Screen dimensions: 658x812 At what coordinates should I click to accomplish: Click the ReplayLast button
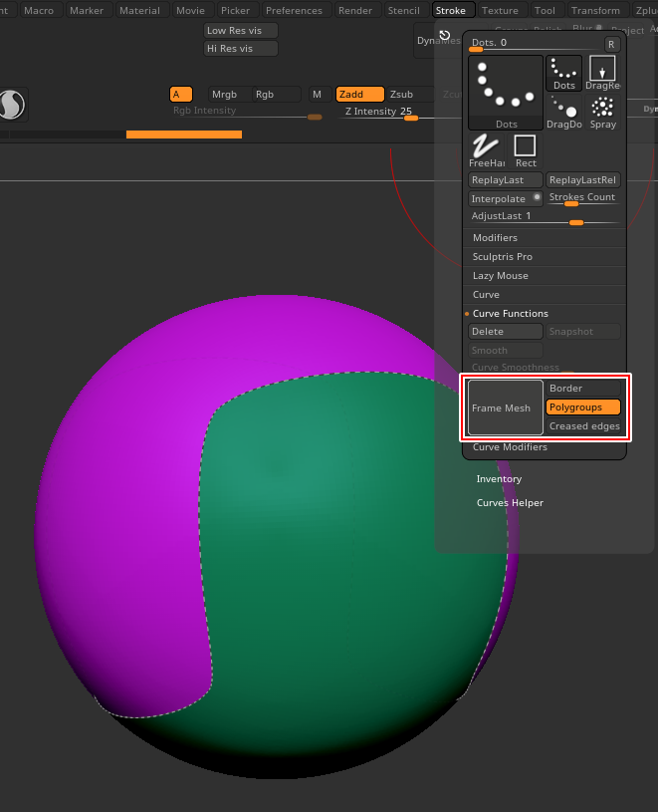click(506, 180)
